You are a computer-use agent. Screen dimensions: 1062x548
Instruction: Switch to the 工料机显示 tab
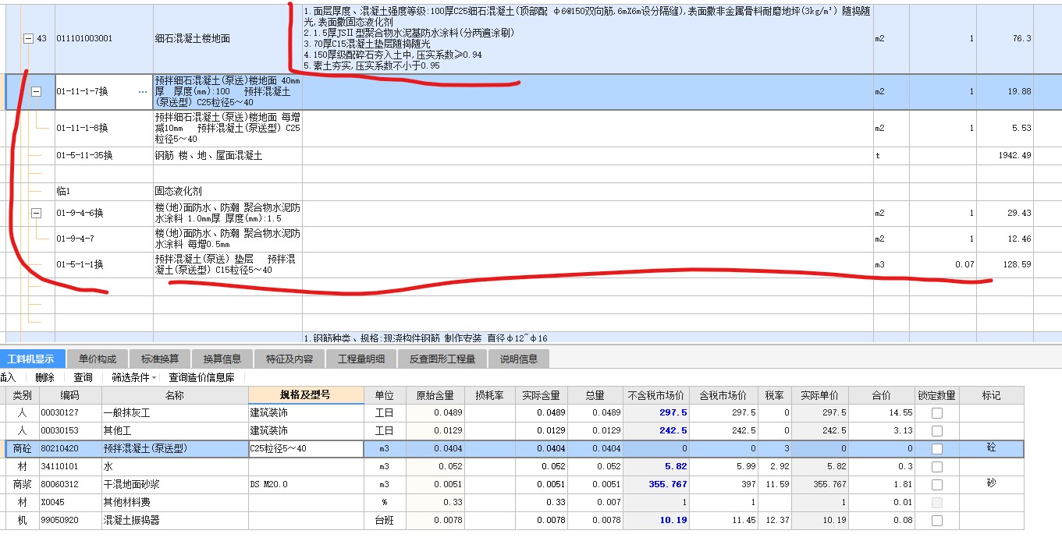click(31, 359)
